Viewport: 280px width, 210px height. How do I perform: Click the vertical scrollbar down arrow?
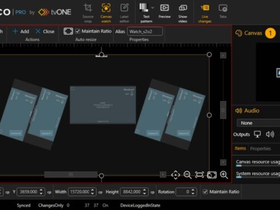coord(223,162)
